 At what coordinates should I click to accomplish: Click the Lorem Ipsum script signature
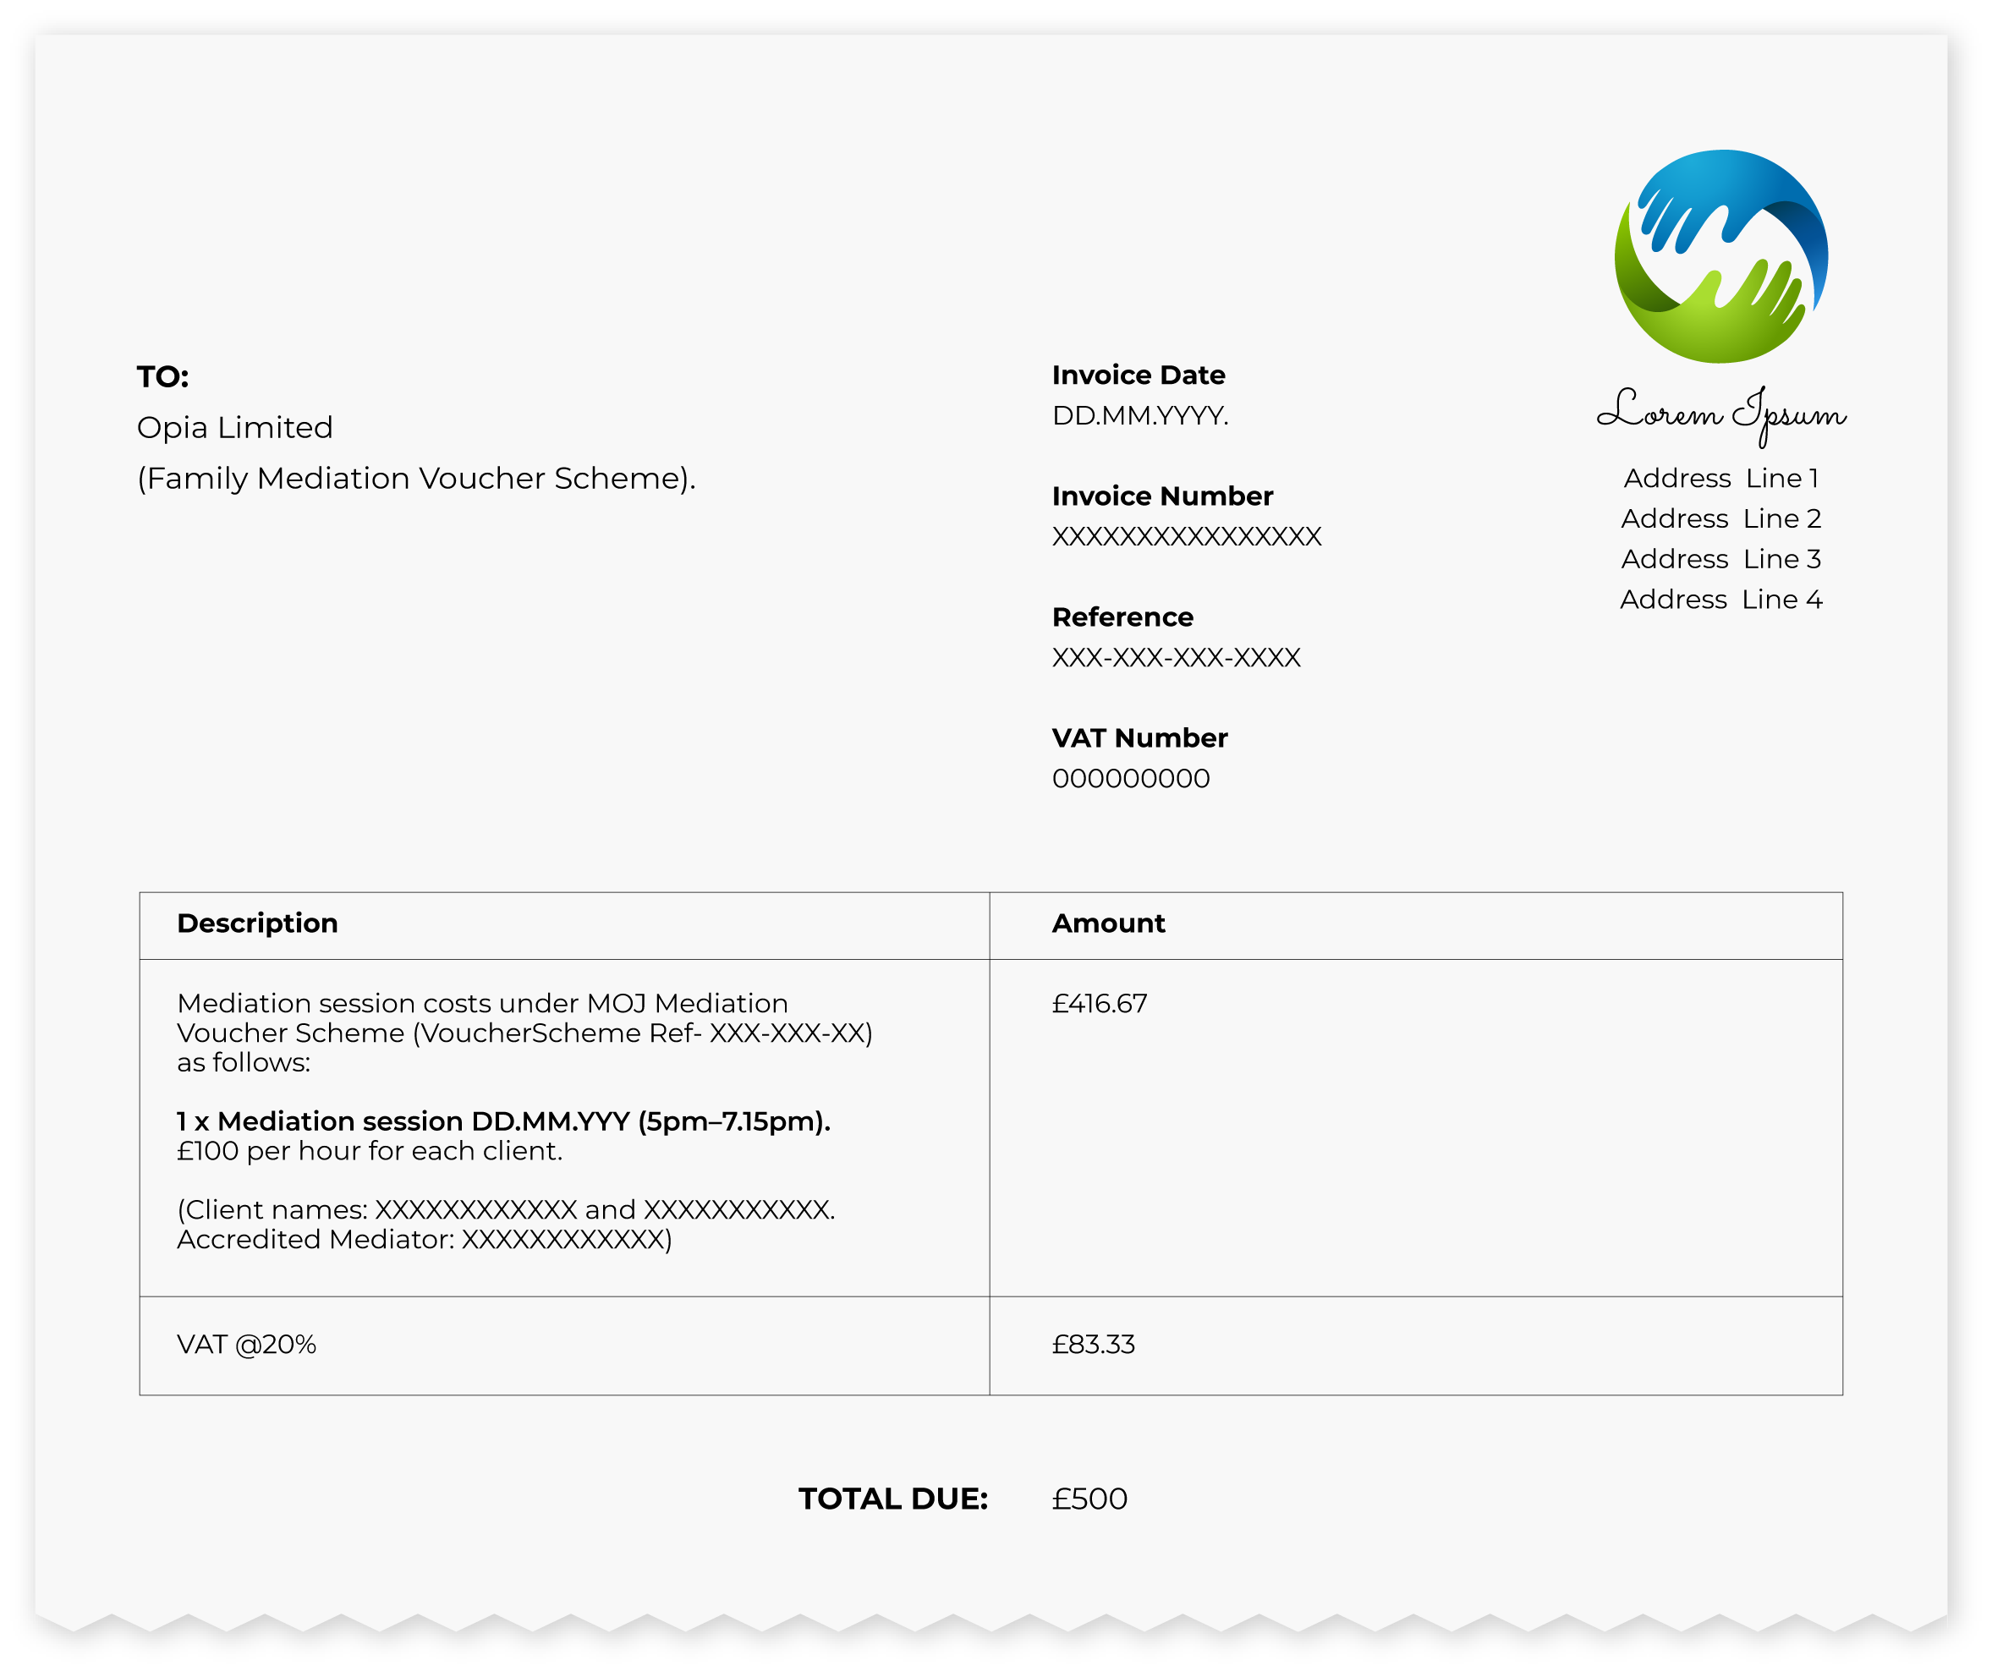[1720, 414]
